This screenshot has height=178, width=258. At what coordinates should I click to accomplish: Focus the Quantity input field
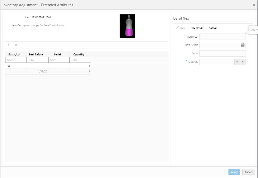click(x=217, y=62)
